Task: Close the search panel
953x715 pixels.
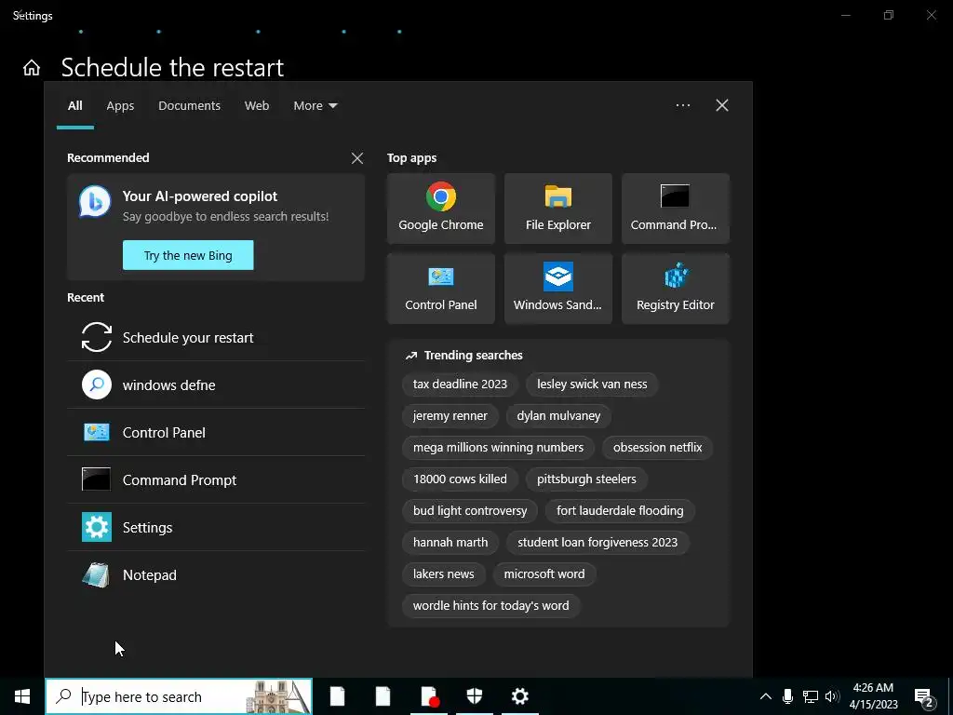Action: [x=722, y=105]
